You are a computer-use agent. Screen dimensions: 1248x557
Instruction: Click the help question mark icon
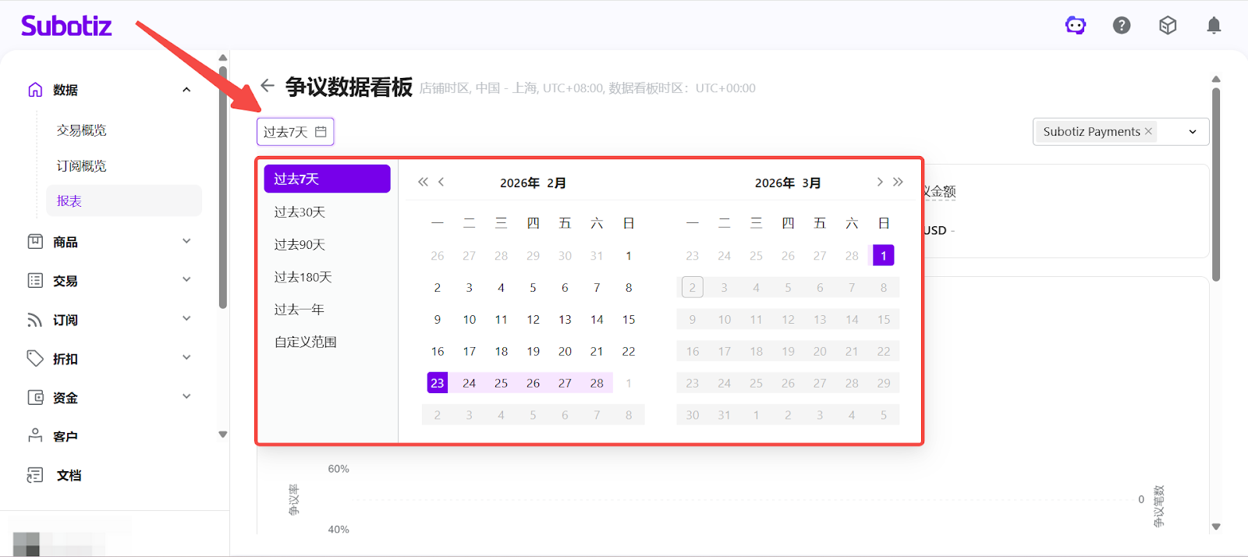click(1122, 26)
